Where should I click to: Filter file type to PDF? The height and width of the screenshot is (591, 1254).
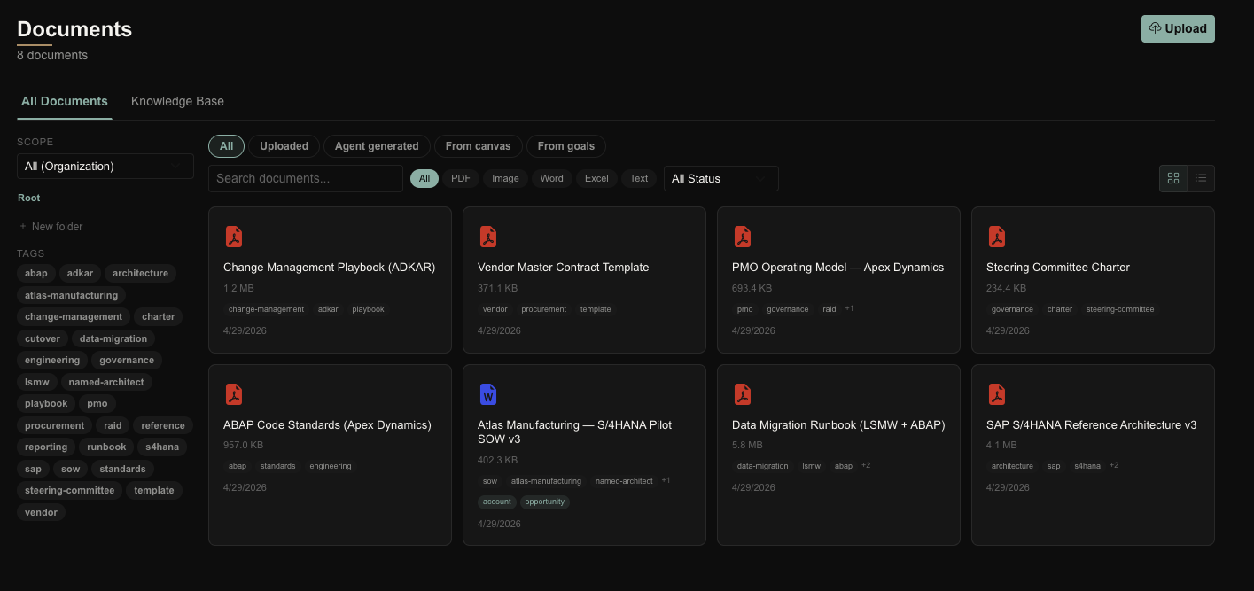[461, 178]
